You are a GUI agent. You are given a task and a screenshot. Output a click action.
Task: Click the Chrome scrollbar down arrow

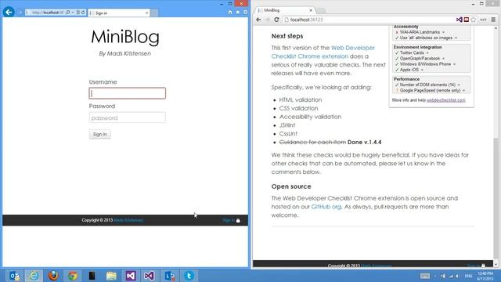[496, 265]
